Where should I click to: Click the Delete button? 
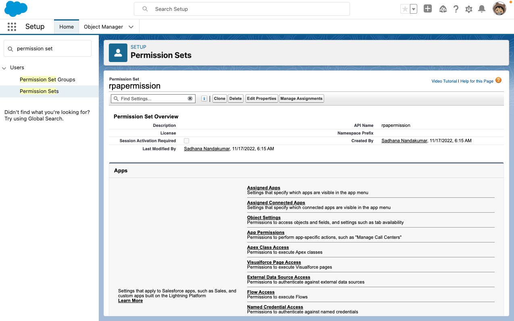point(236,98)
